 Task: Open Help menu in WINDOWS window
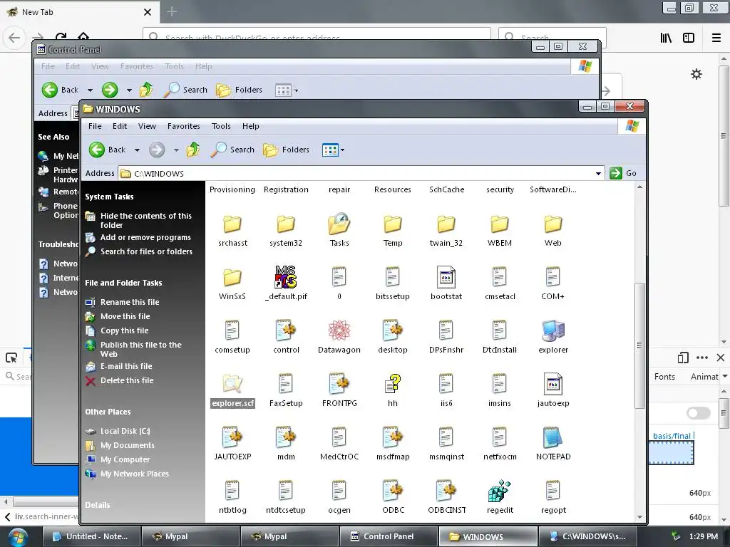[x=250, y=126]
